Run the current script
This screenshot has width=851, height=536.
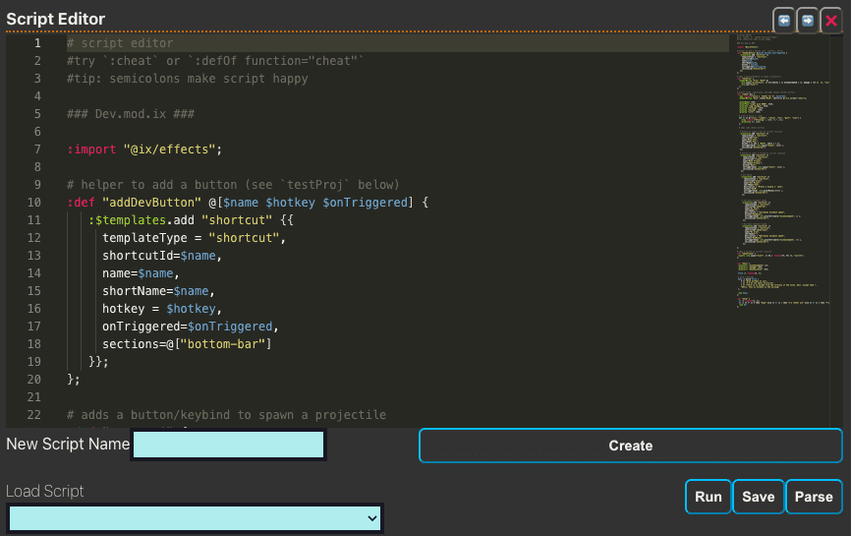click(708, 497)
